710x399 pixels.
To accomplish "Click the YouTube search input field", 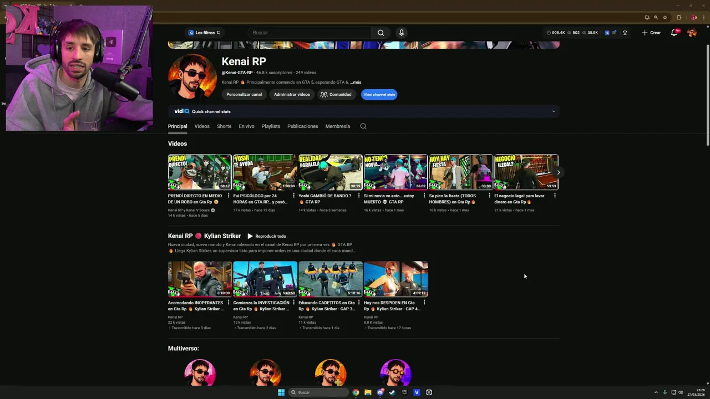I will [x=310, y=33].
